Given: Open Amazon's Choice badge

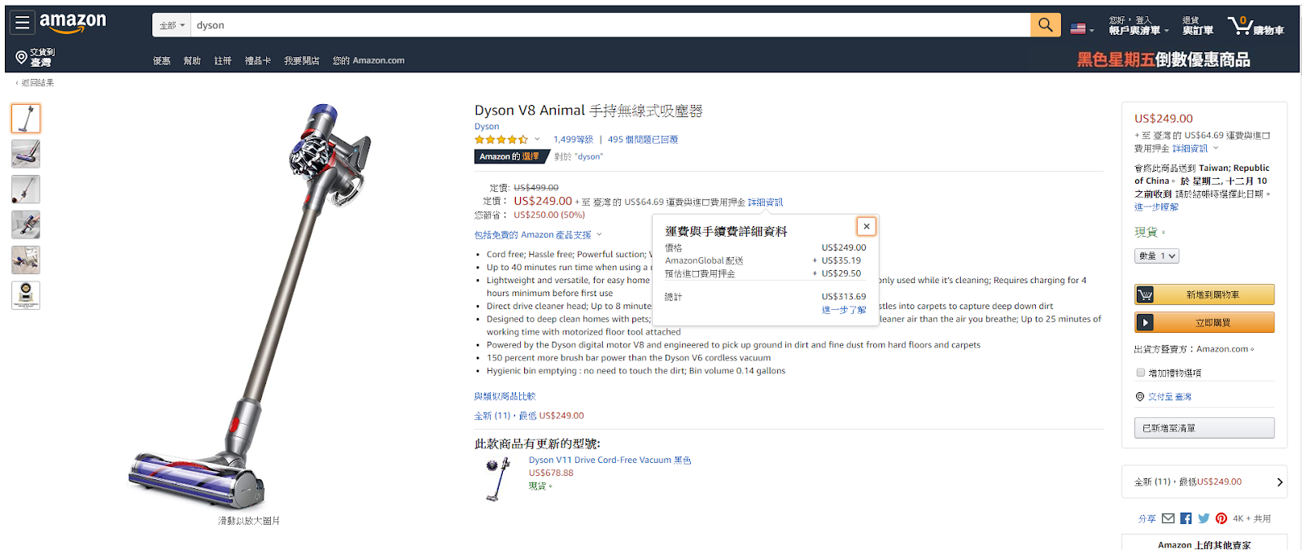Looking at the screenshot, I should point(511,157).
